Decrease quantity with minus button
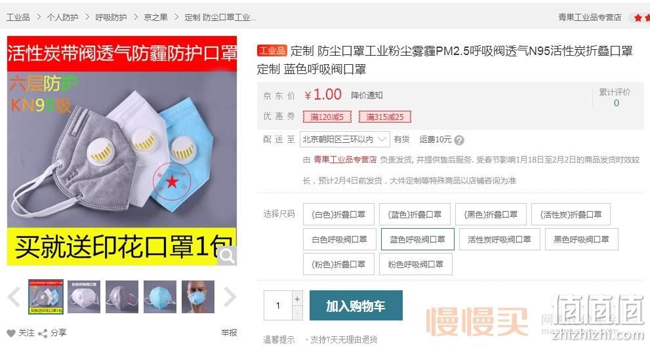Image resolution: width=650 pixels, height=346 pixels. click(x=297, y=313)
